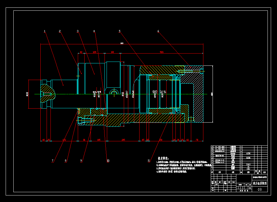Click part callout number 9

[x=81, y=161]
